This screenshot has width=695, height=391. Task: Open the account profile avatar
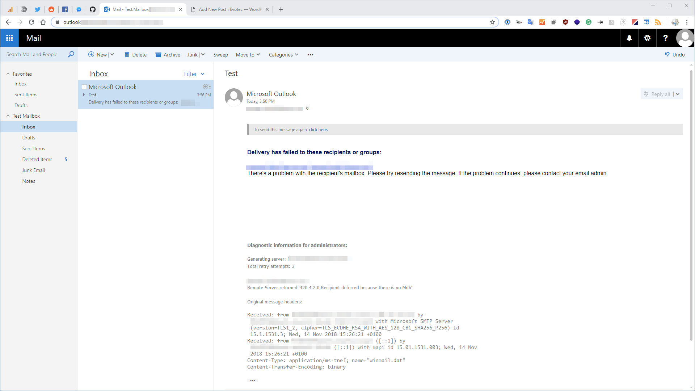click(x=685, y=38)
